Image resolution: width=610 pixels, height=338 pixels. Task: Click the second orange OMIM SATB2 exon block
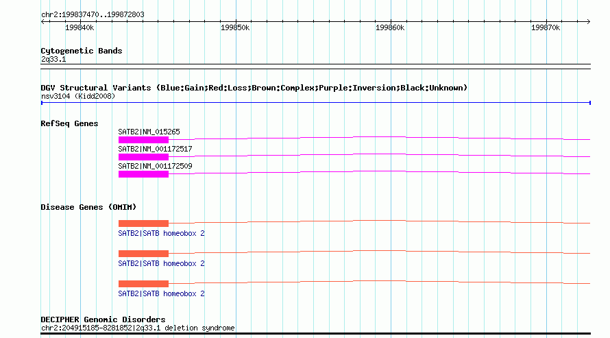[x=143, y=254]
